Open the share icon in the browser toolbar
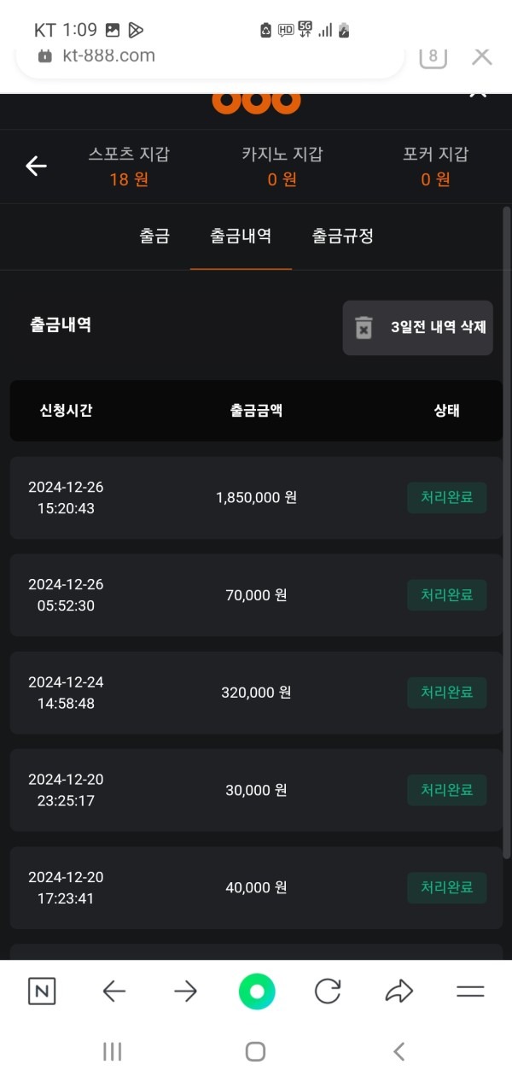The height and width of the screenshot is (1082, 512). coord(398,991)
